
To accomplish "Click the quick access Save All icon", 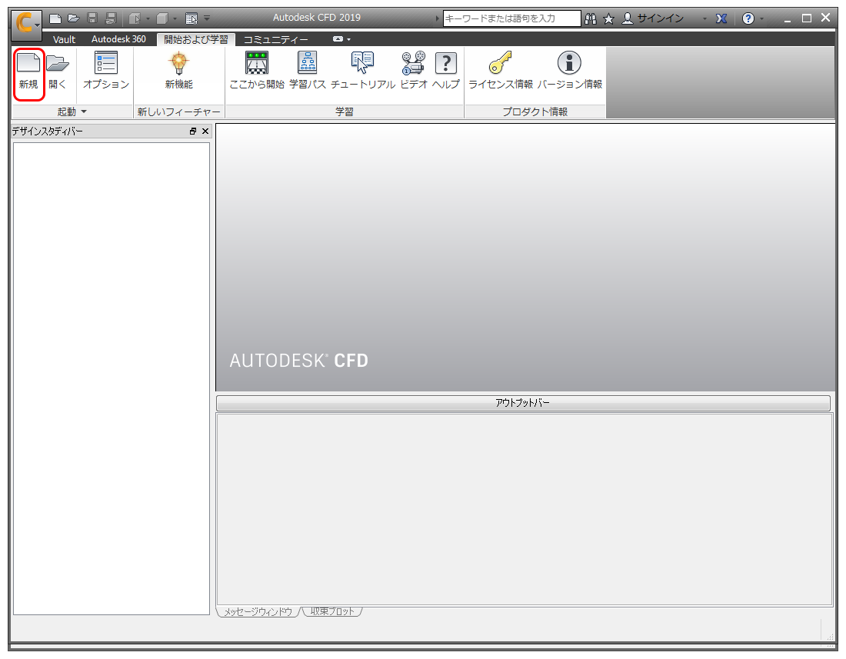I will coord(111,19).
